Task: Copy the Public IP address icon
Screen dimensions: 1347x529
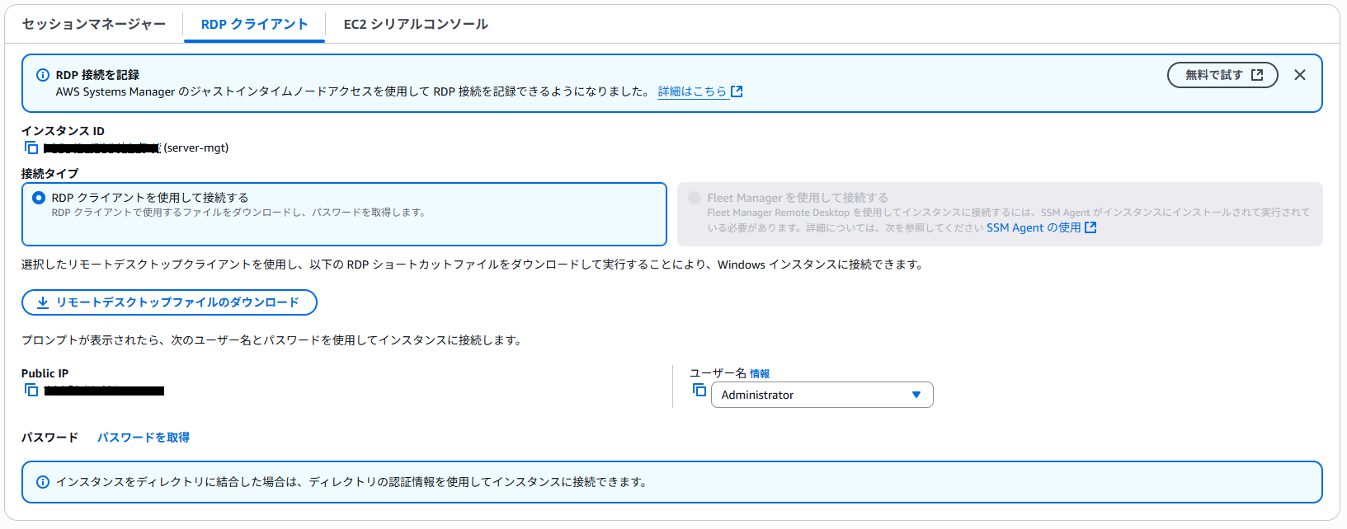Action: [x=31, y=390]
